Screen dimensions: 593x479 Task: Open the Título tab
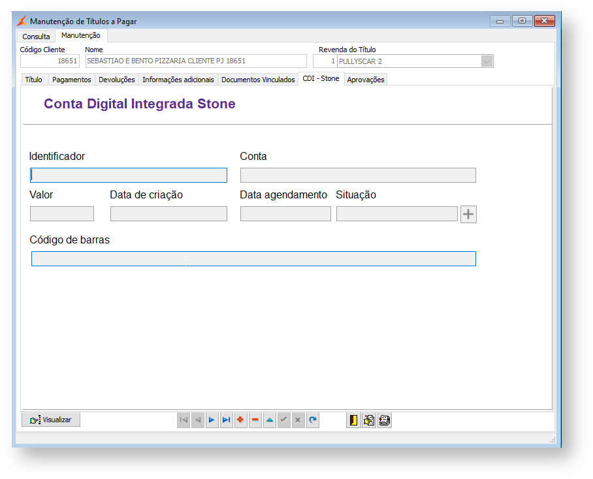34,80
